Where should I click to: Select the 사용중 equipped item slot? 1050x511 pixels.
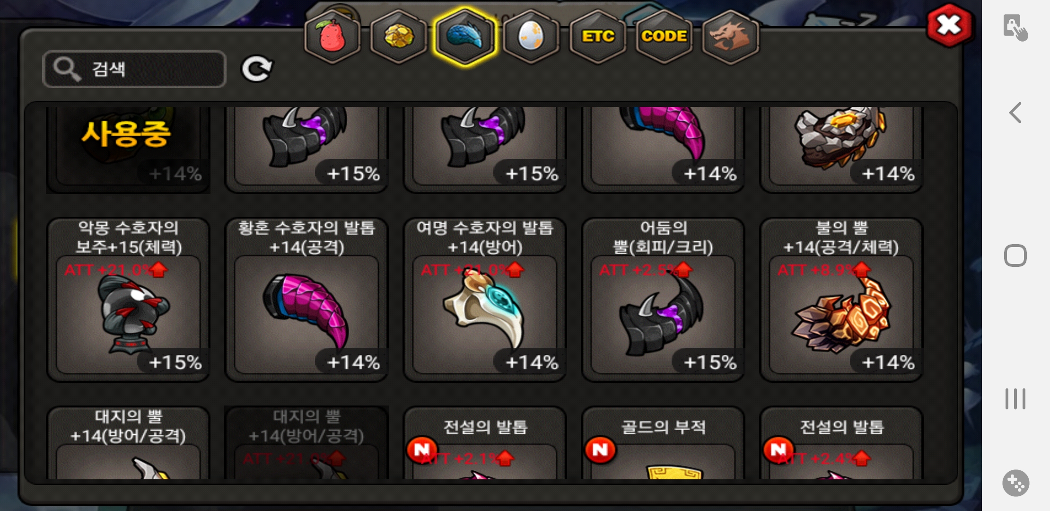(128, 150)
